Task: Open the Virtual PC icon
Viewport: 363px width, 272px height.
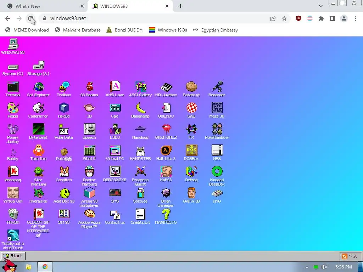Action: pos(115,153)
